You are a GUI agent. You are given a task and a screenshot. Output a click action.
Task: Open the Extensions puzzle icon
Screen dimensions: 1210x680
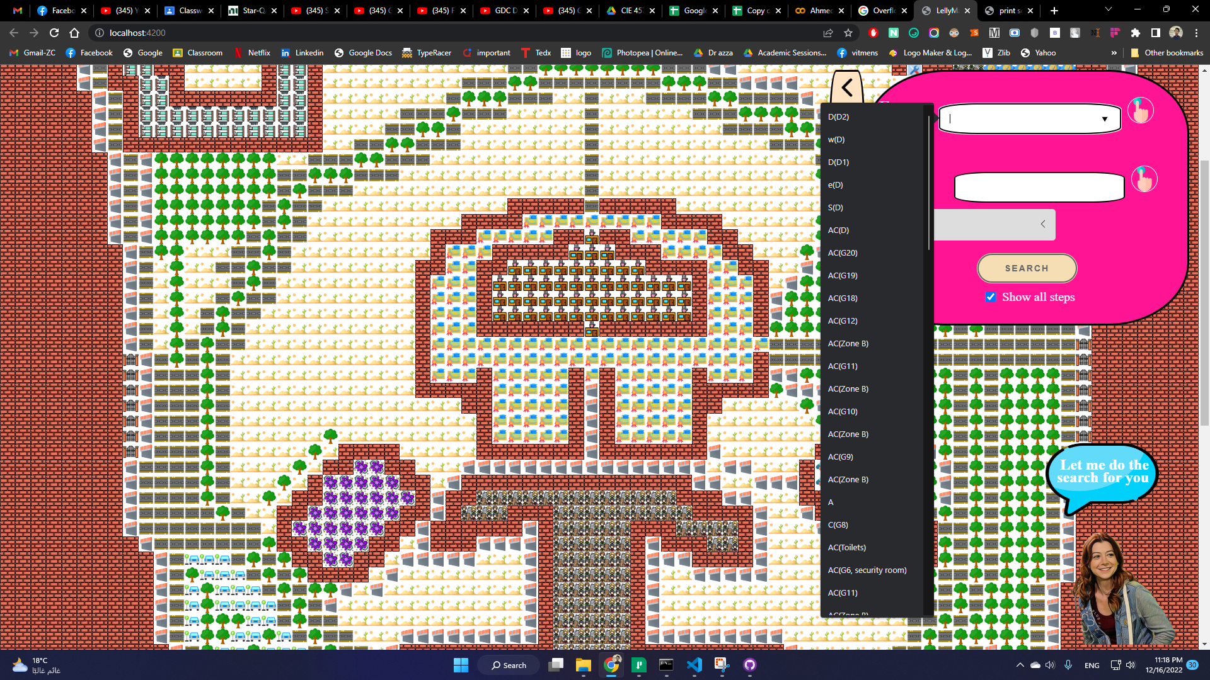pos(1136,33)
